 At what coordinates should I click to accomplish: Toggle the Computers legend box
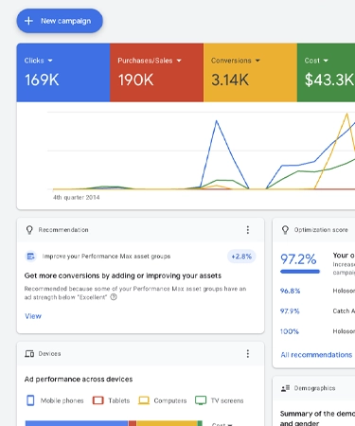pyautogui.click(x=144, y=400)
